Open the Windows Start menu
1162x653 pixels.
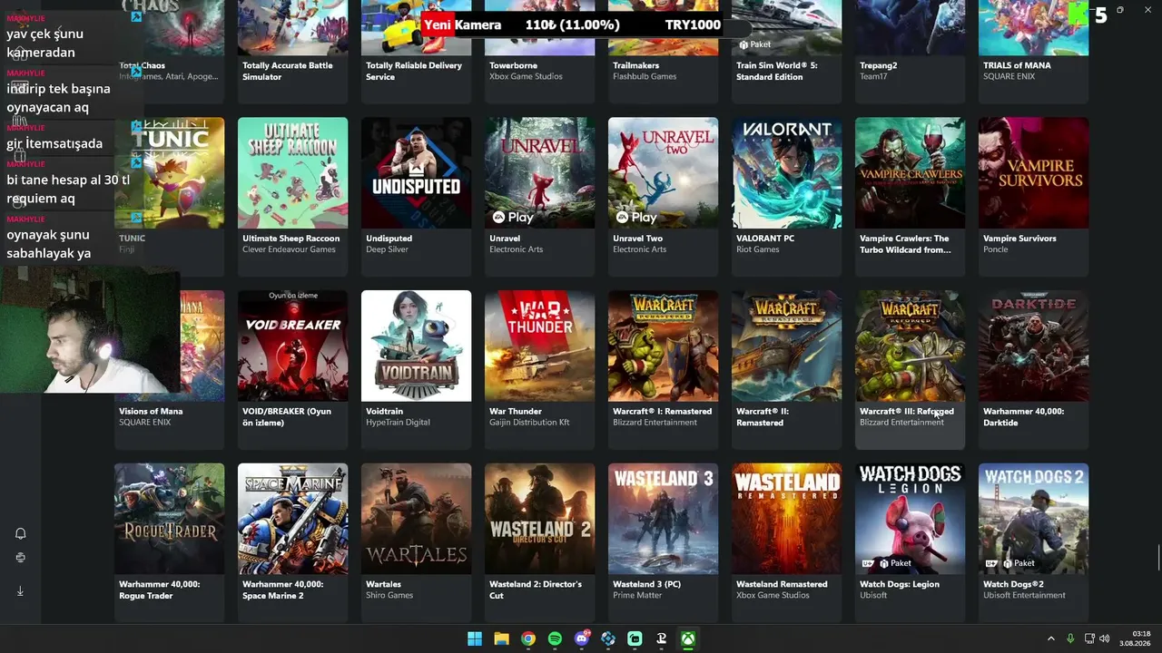(x=475, y=638)
